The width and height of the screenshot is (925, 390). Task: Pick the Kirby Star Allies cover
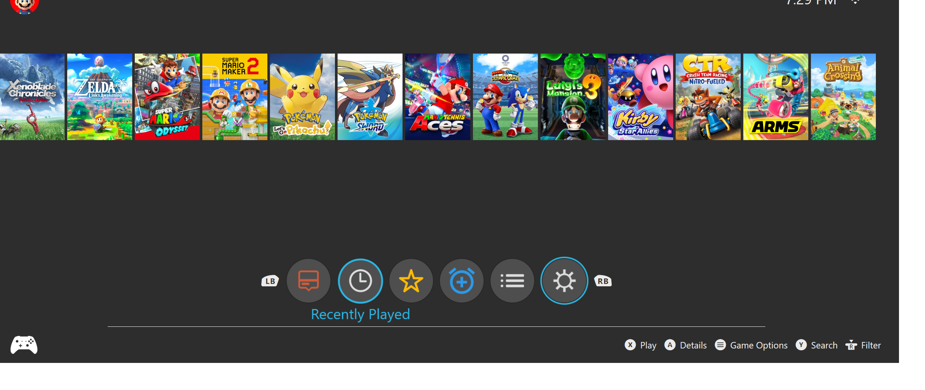[x=640, y=97]
